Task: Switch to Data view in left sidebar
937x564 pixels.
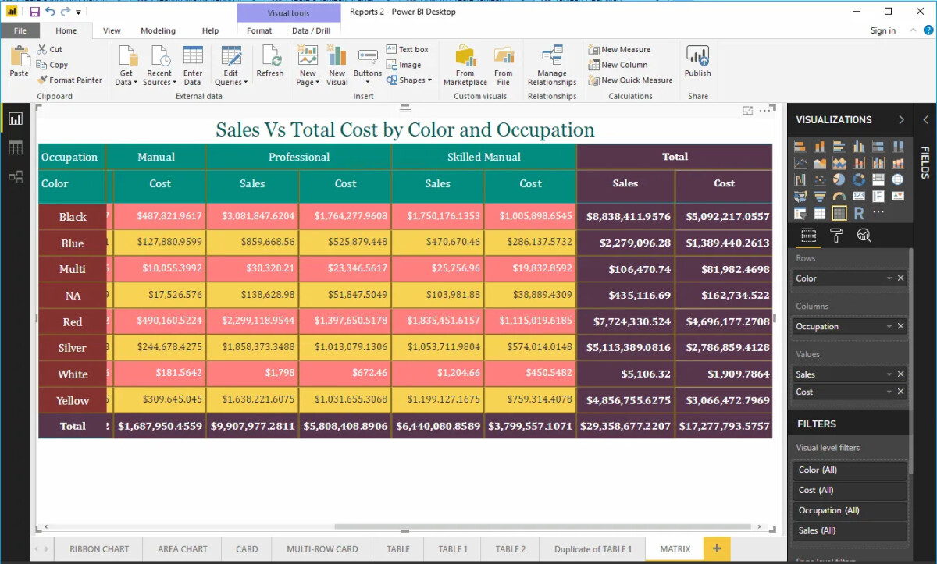Action: (17, 147)
